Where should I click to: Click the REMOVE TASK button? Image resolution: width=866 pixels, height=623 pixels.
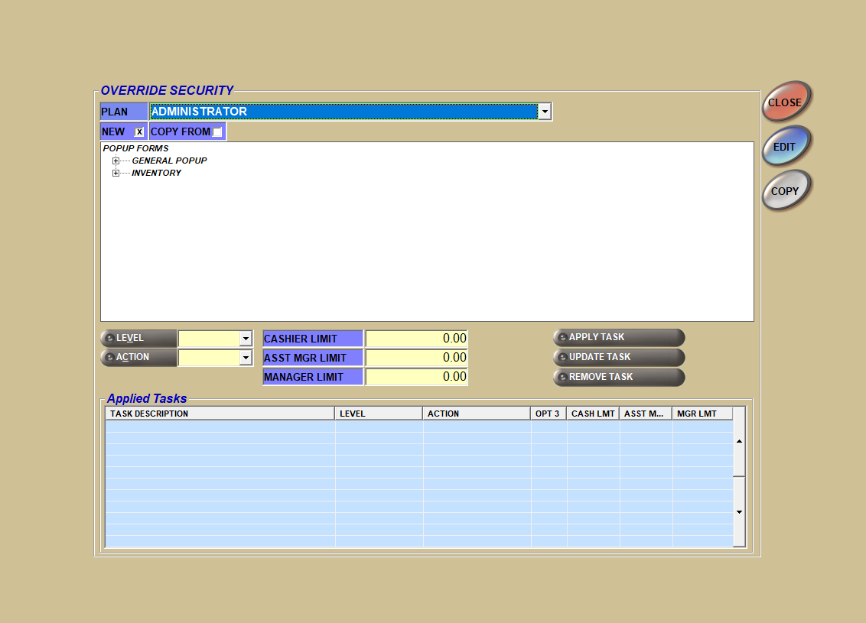618,377
